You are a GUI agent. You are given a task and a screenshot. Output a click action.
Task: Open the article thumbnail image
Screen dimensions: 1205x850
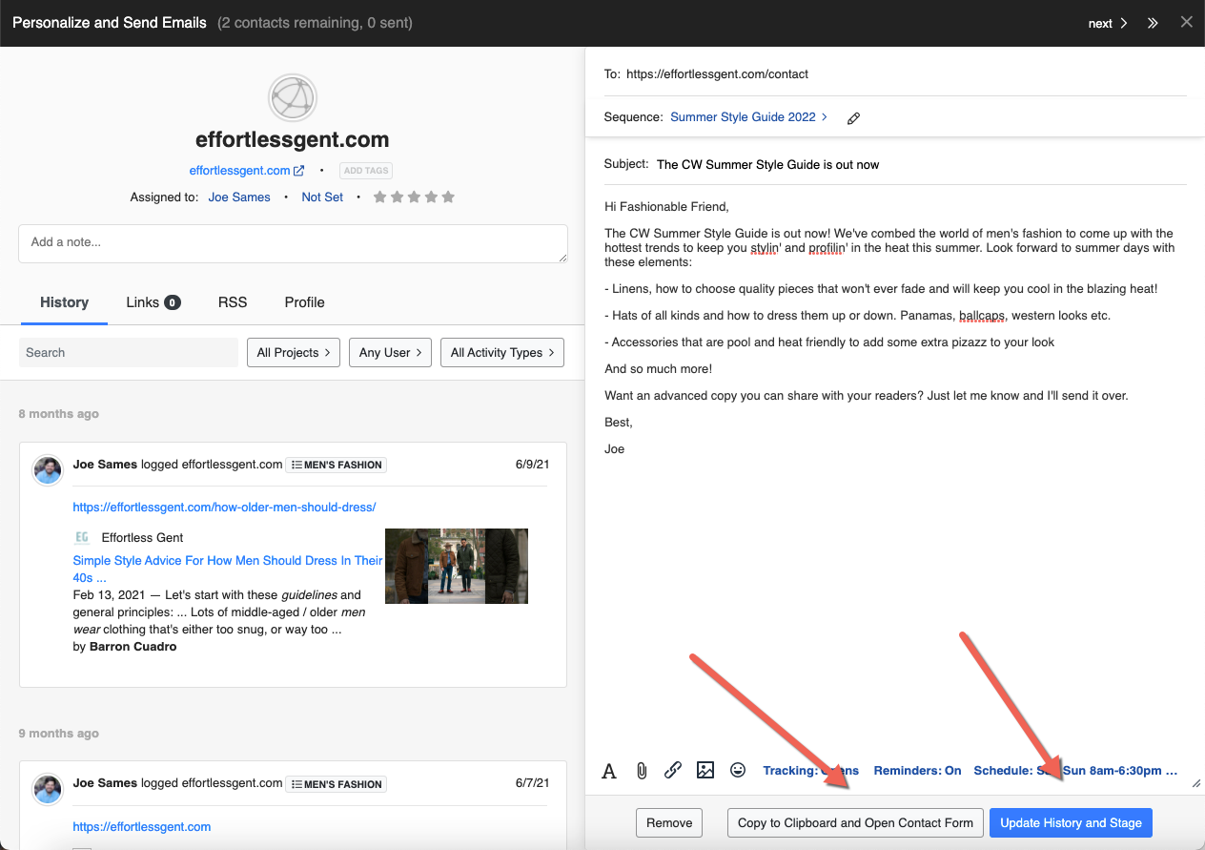point(456,567)
